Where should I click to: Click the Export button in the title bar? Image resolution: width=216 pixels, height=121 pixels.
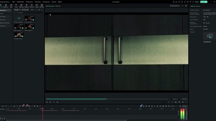tap(204, 2)
